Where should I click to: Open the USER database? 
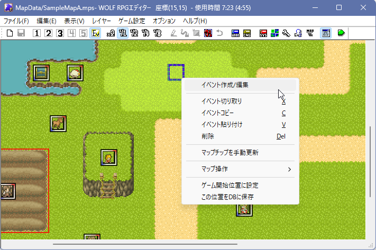235,33
